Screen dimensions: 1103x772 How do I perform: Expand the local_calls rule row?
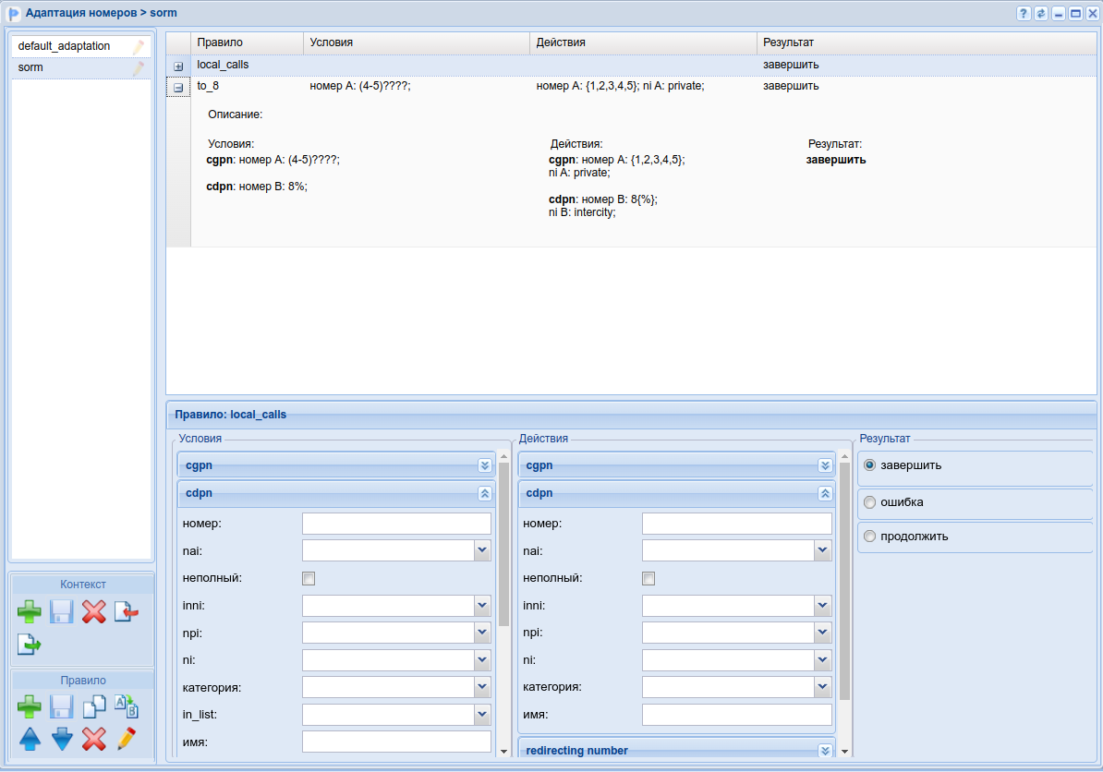(x=178, y=66)
